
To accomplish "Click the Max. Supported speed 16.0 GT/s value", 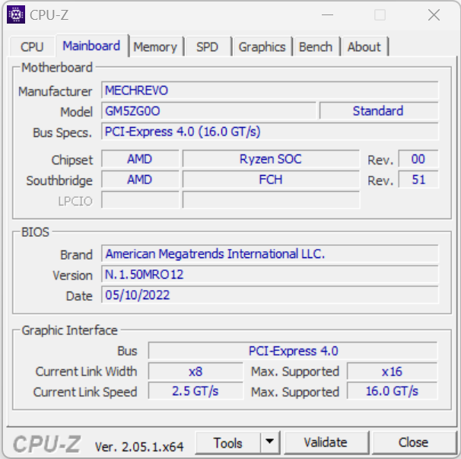I will click(392, 391).
